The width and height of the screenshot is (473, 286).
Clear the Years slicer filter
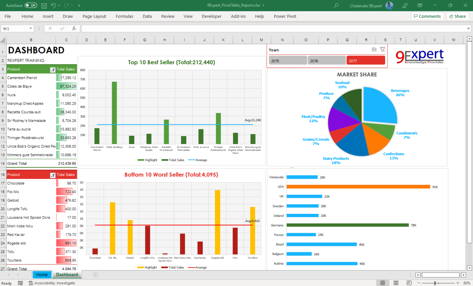(383, 49)
